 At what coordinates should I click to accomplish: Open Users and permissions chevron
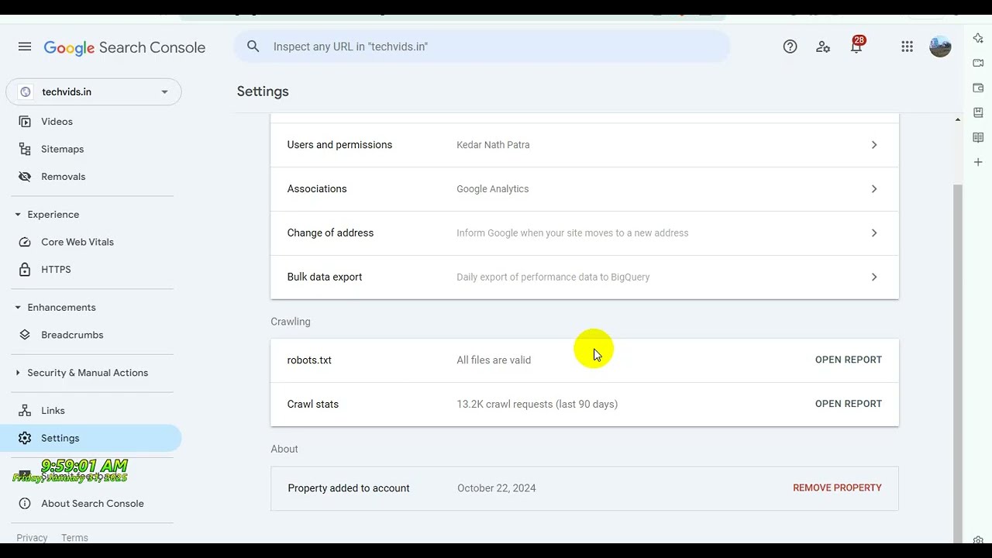pos(873,145)
